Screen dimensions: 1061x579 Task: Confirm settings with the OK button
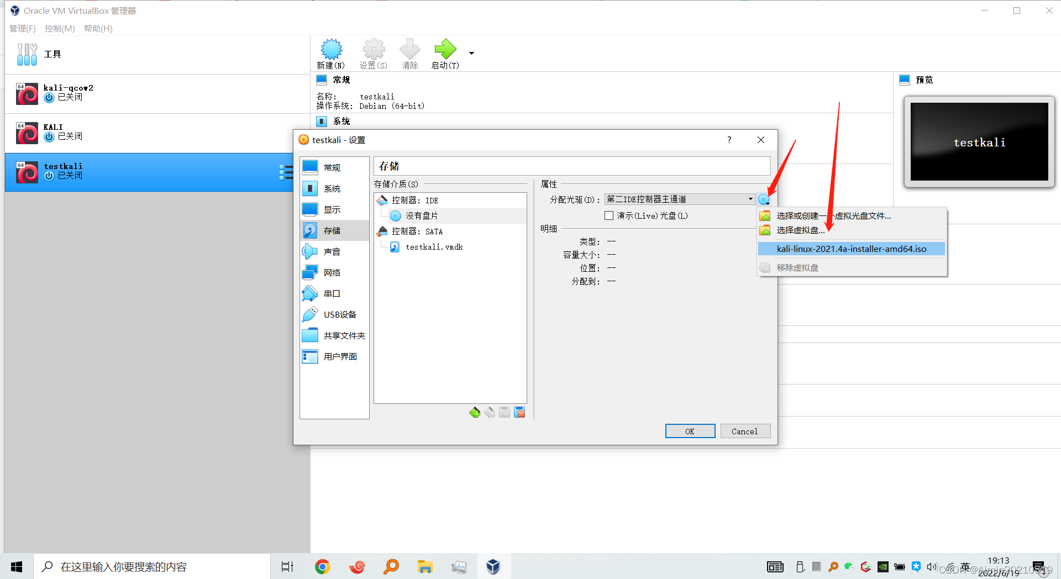coord(690,431)
